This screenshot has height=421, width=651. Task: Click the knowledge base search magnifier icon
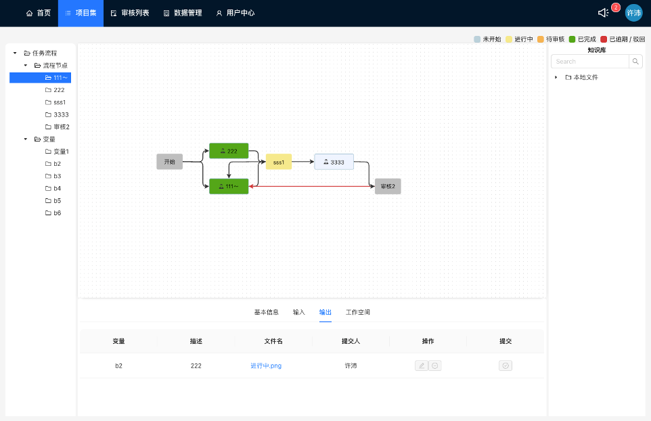pos(635,62)
